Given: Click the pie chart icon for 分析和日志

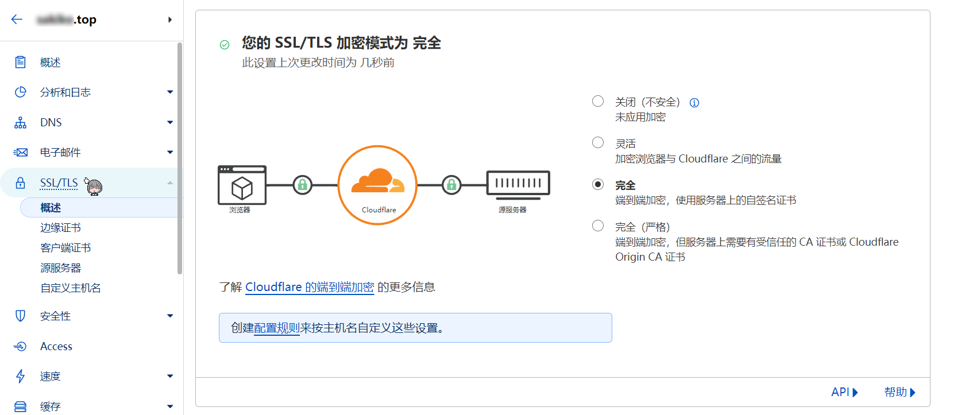Looking at the screenshot, I should coord(20,92).
